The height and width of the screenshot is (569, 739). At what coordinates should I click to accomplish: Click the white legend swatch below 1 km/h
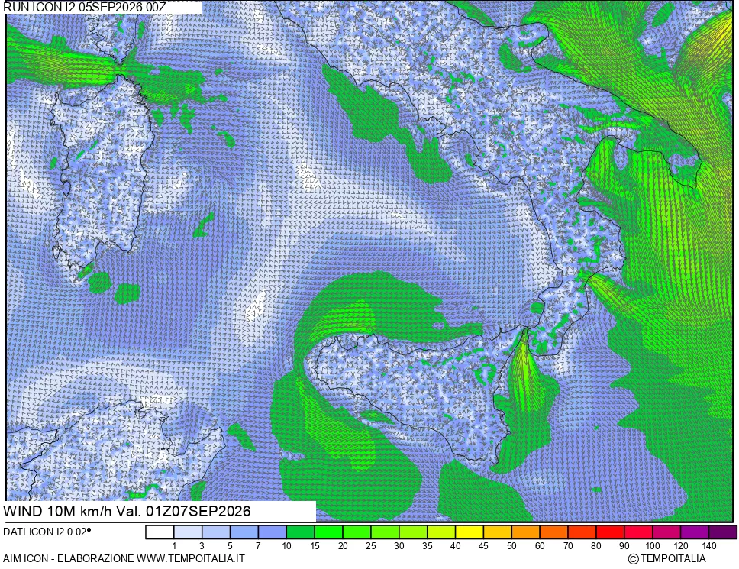click(x=160, y=532)
